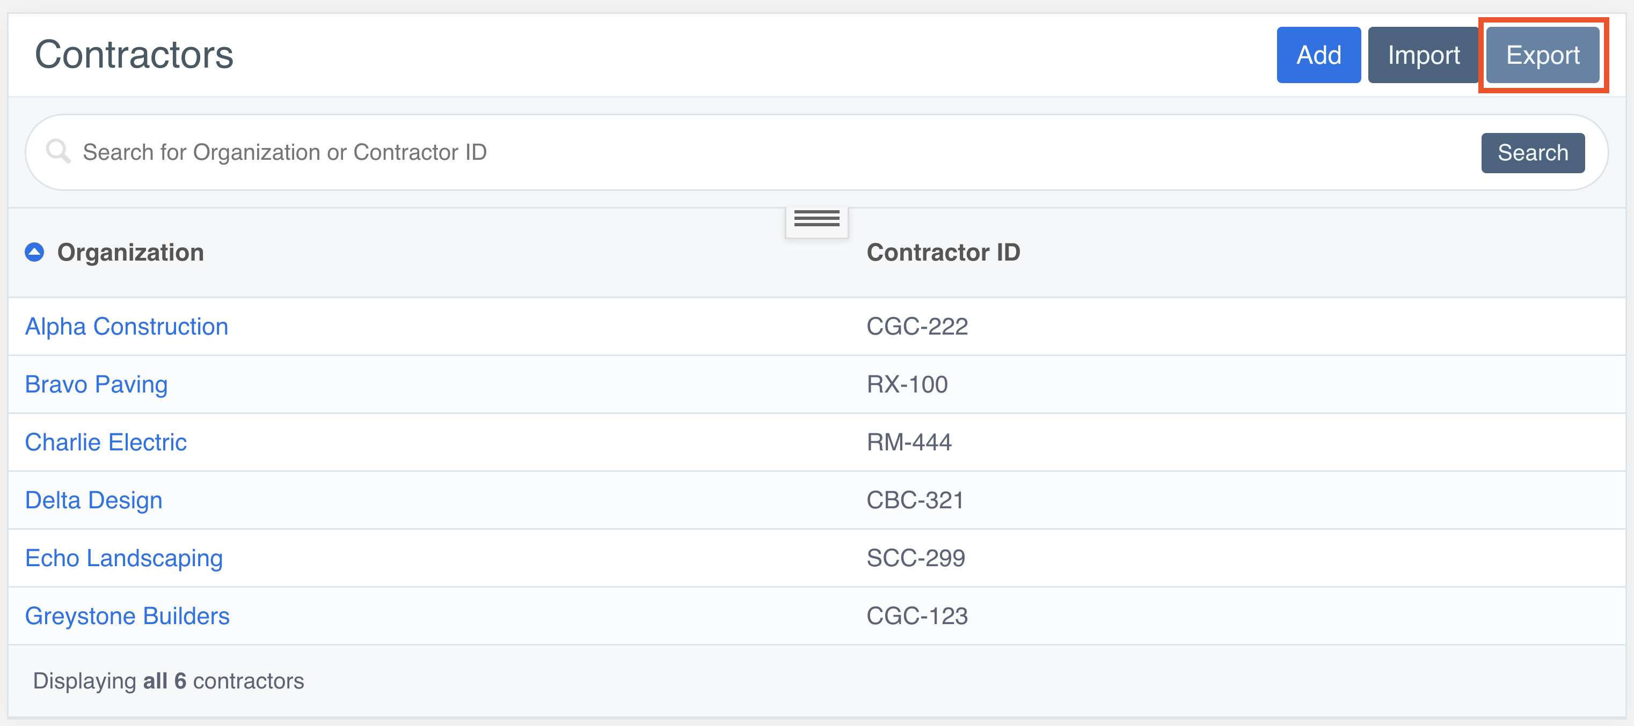Click the three-line handle above the table

point(816,219)
